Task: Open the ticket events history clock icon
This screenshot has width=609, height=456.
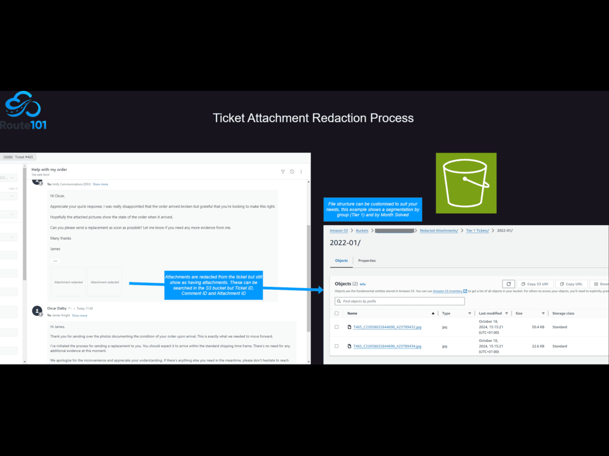Action: [x=292, y=172]
